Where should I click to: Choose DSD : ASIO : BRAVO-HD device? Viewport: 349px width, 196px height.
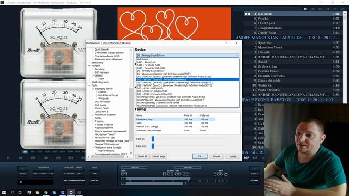point(188,88)
